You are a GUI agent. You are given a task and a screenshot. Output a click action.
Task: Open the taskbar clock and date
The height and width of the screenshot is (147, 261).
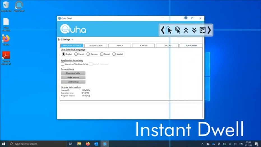click(x=248, y=144)
